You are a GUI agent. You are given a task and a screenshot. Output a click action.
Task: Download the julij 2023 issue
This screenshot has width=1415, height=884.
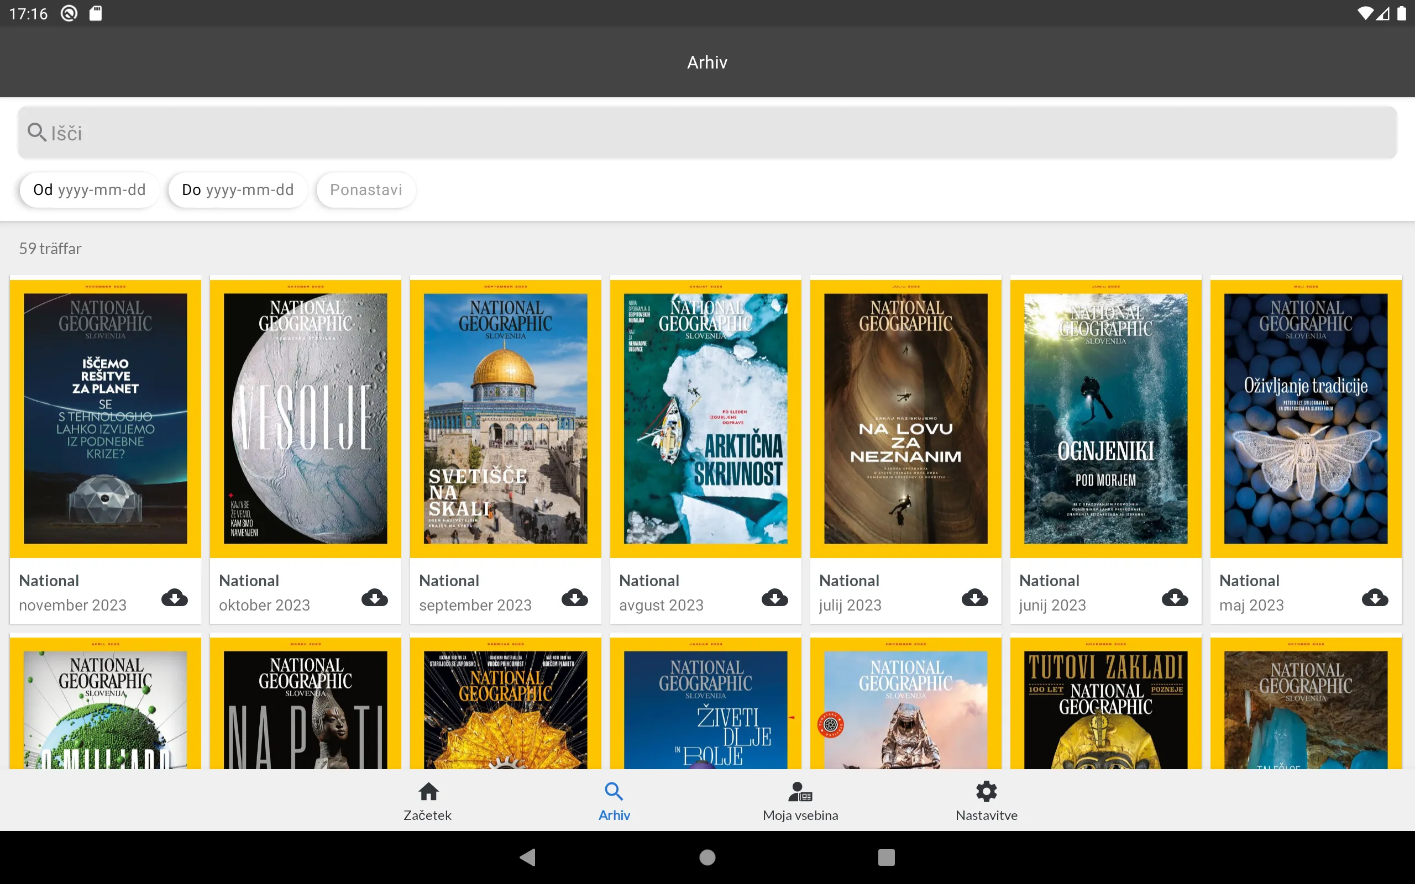(974, 597)
